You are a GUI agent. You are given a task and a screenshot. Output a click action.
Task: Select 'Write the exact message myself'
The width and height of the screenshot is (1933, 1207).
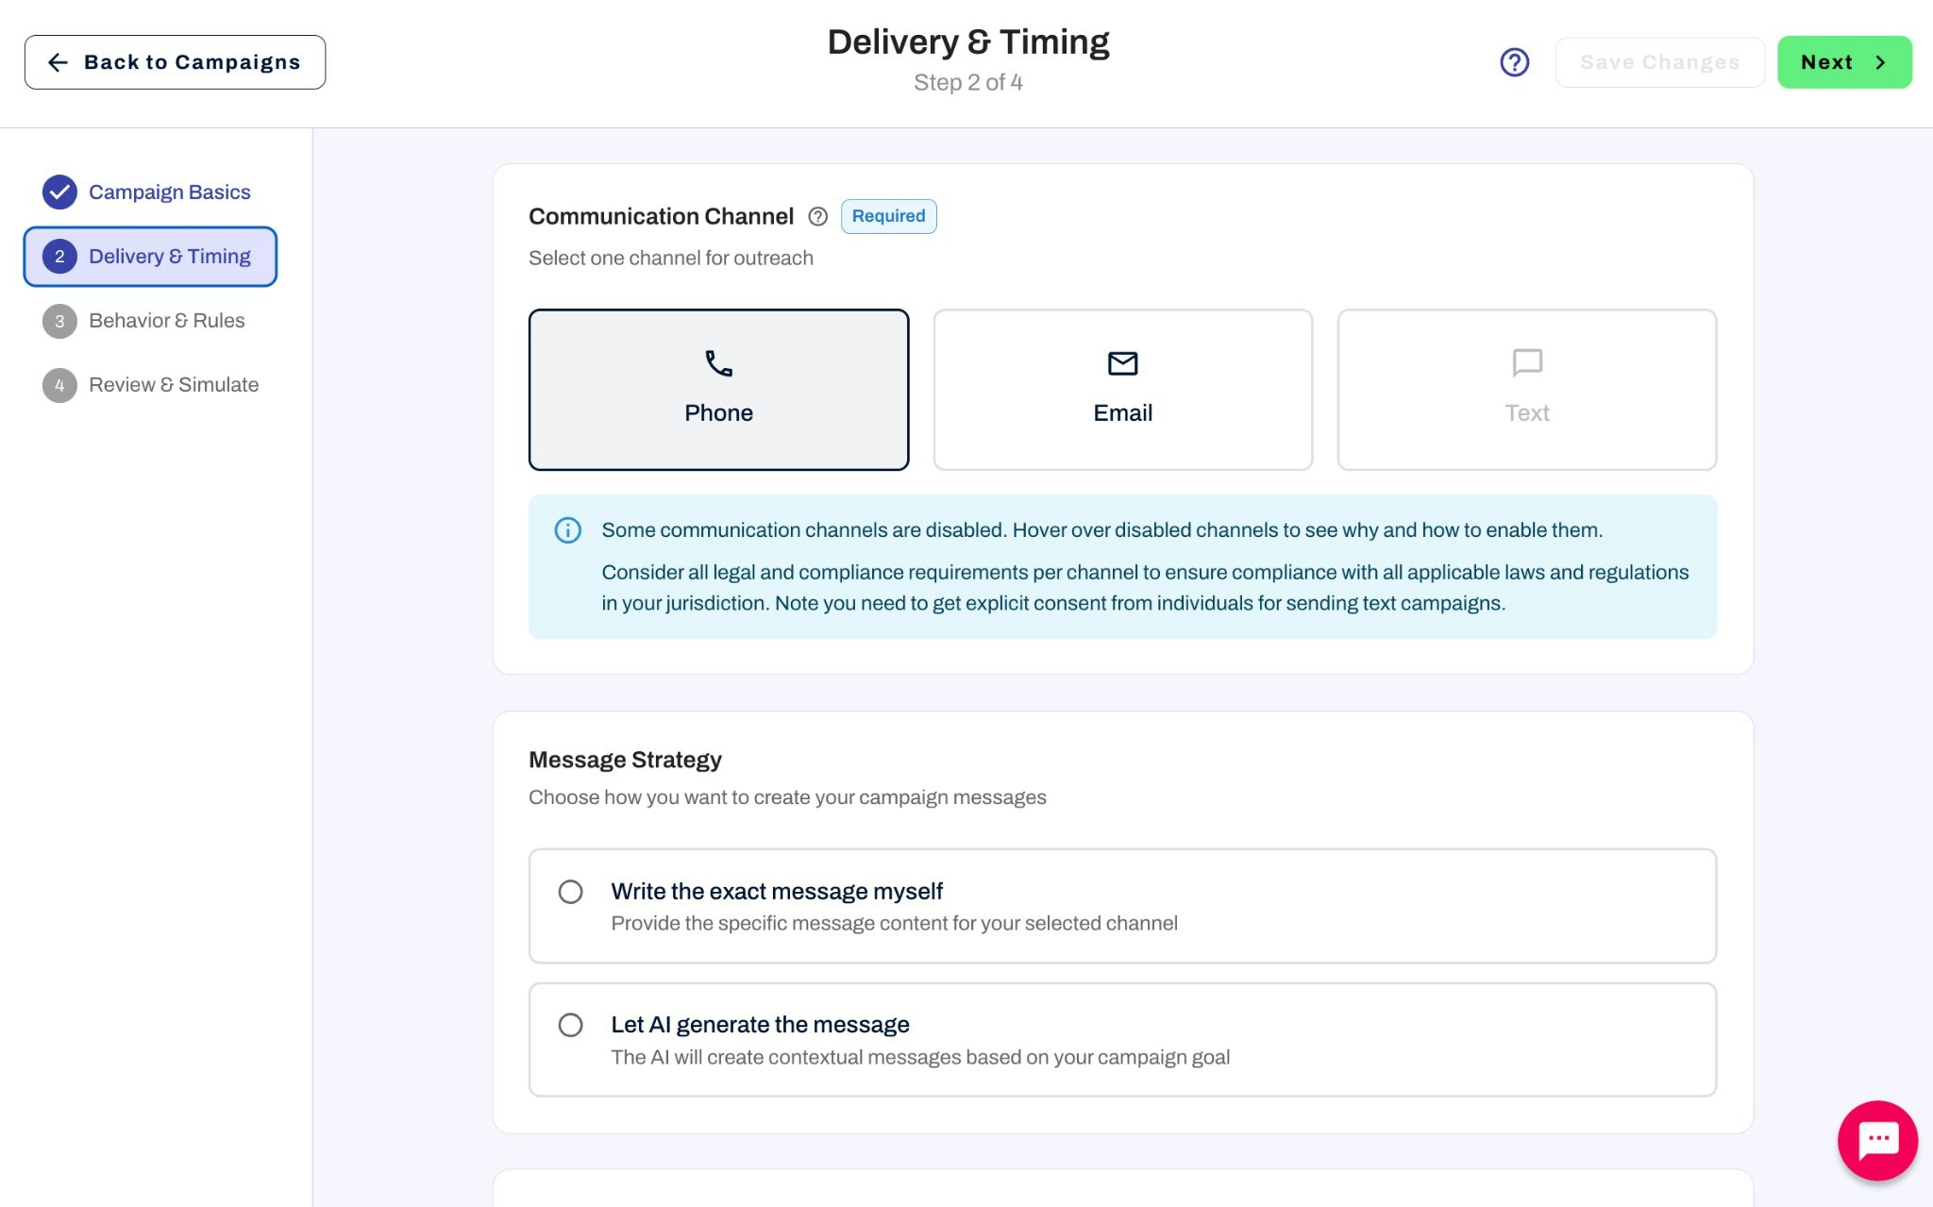tap(570, 891)
